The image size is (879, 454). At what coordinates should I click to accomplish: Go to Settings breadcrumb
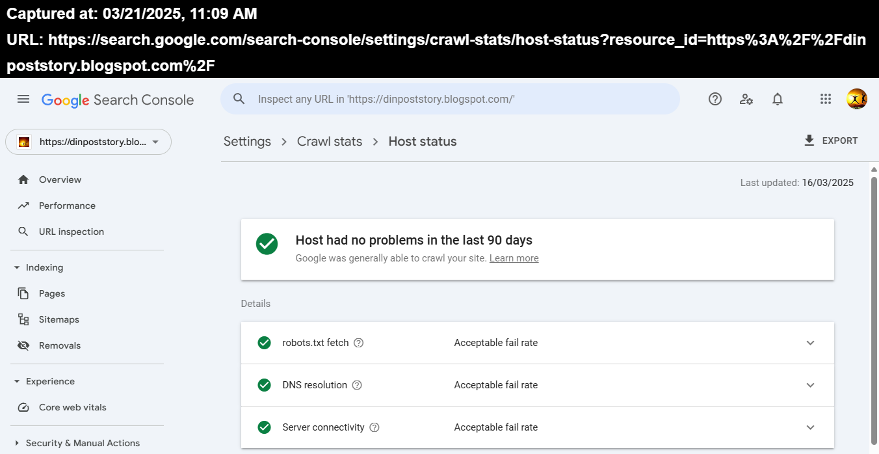(247, 141)
